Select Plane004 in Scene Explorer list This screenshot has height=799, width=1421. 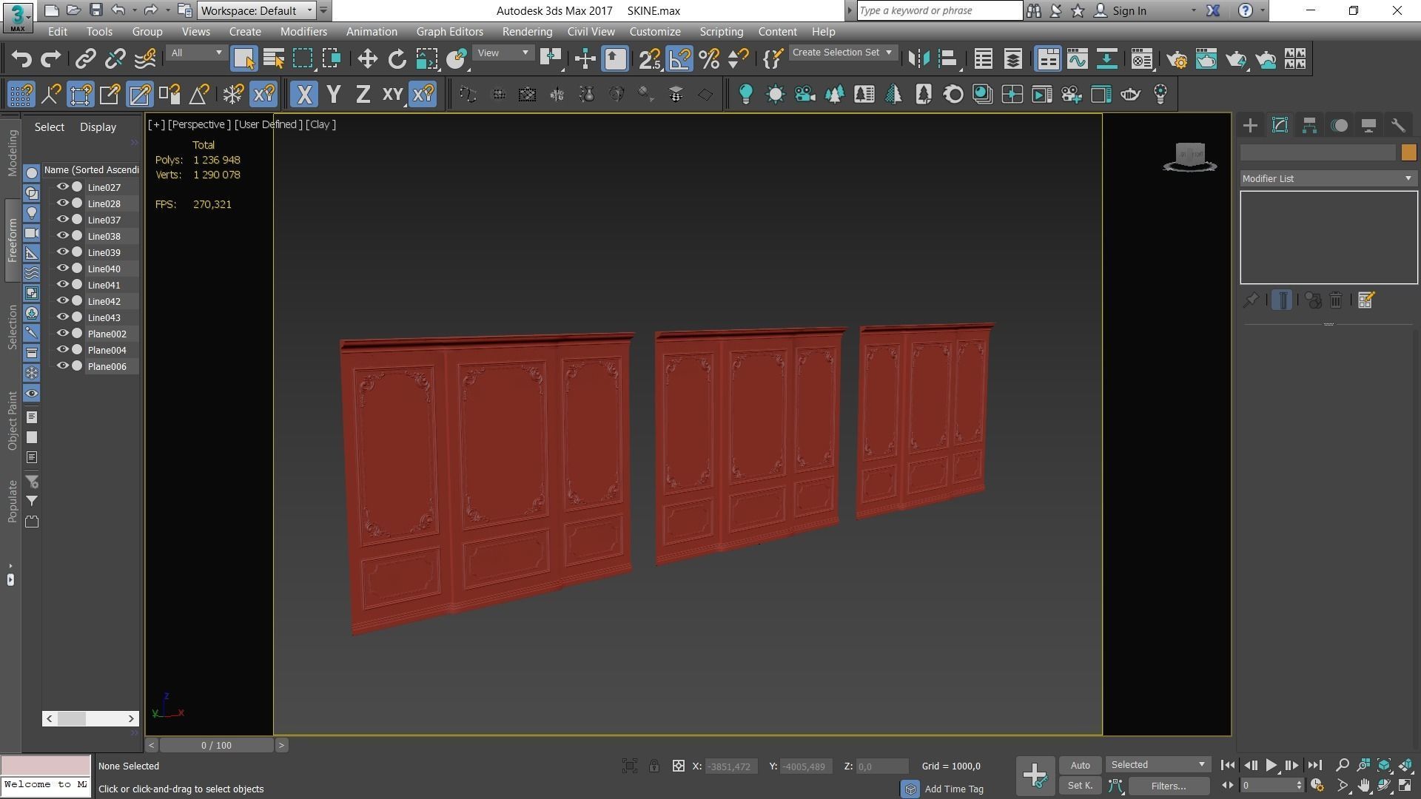click(x=107, y=350)
